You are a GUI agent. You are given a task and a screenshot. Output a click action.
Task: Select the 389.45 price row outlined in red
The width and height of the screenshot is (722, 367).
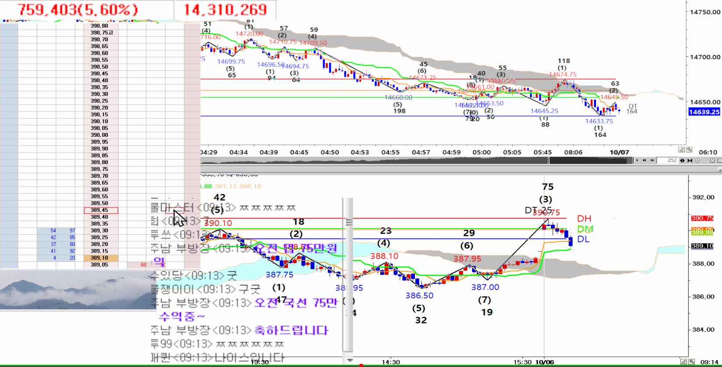coord(101,210)
